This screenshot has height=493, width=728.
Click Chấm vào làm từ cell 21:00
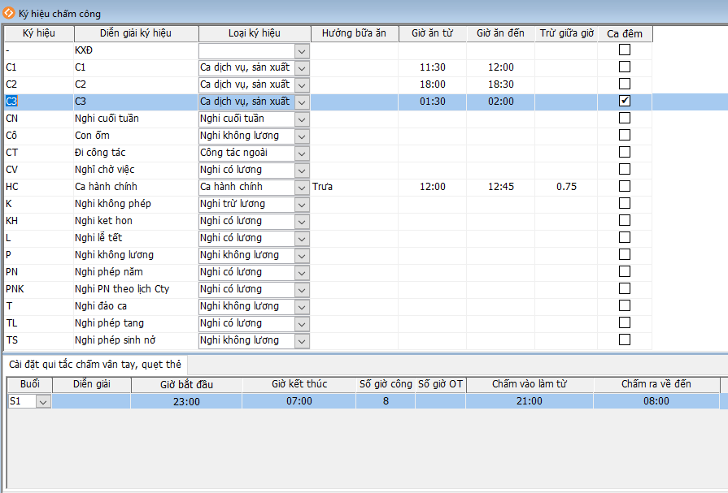click(x=530, y=401)
